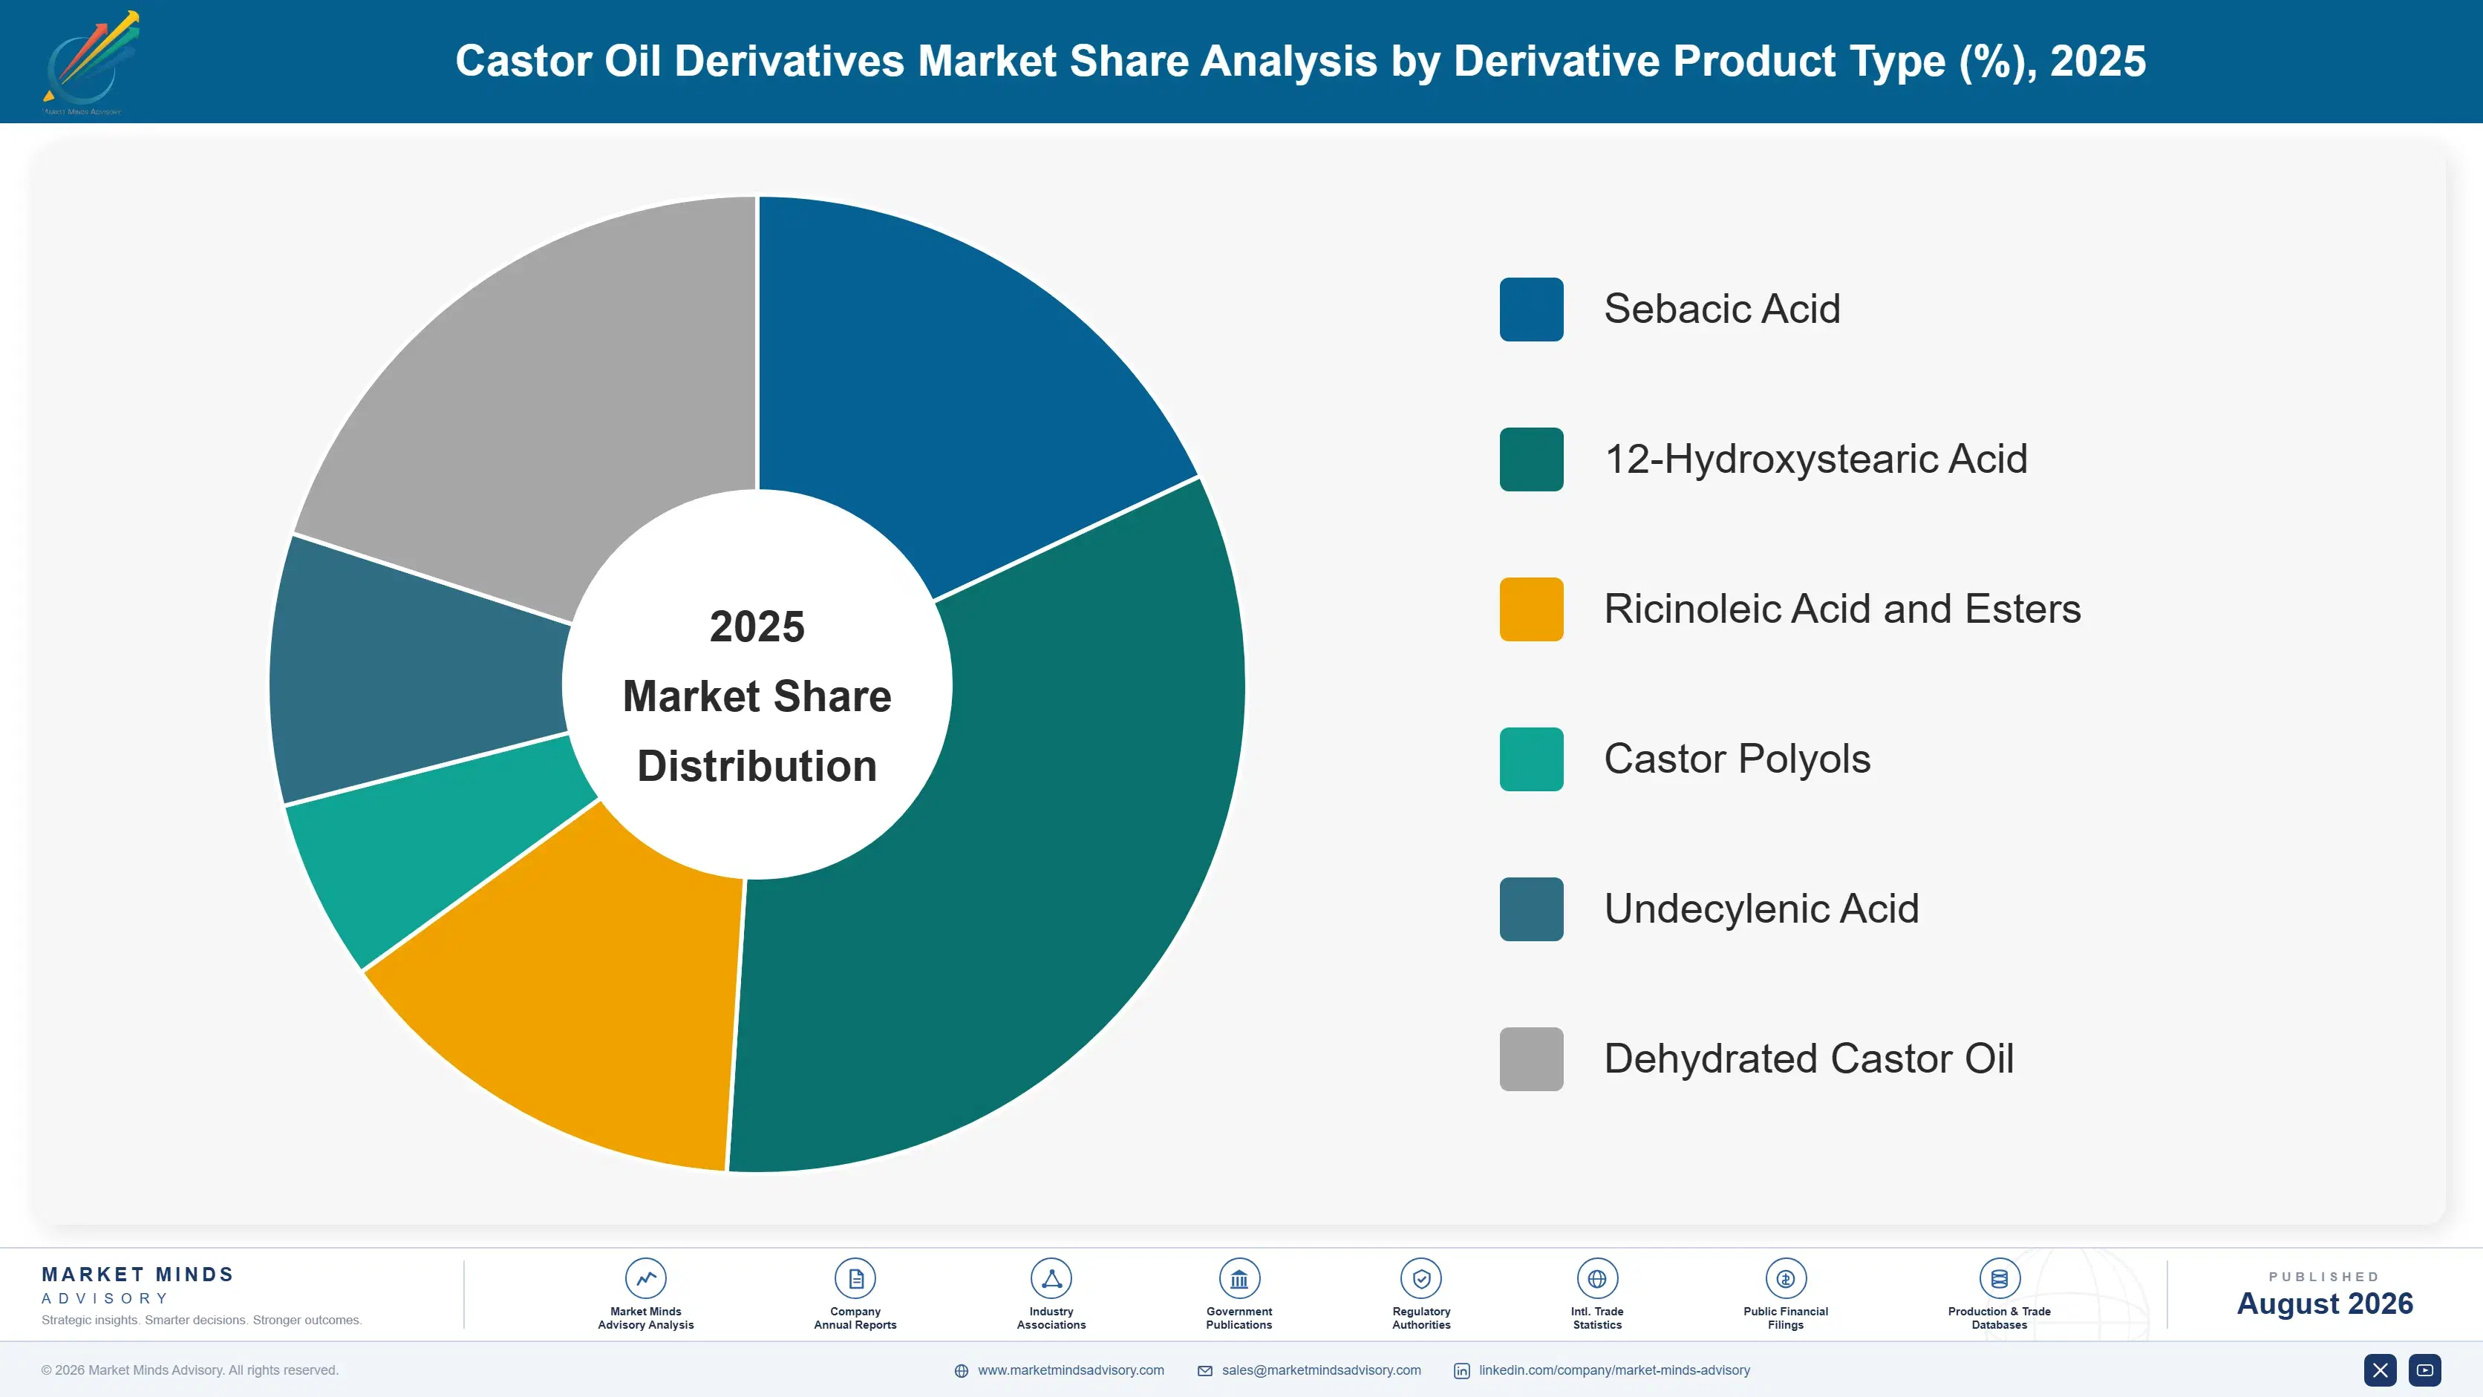
Task: Click the 'Production & Trade Databases' label
Action: (x=1999, y=1318)
